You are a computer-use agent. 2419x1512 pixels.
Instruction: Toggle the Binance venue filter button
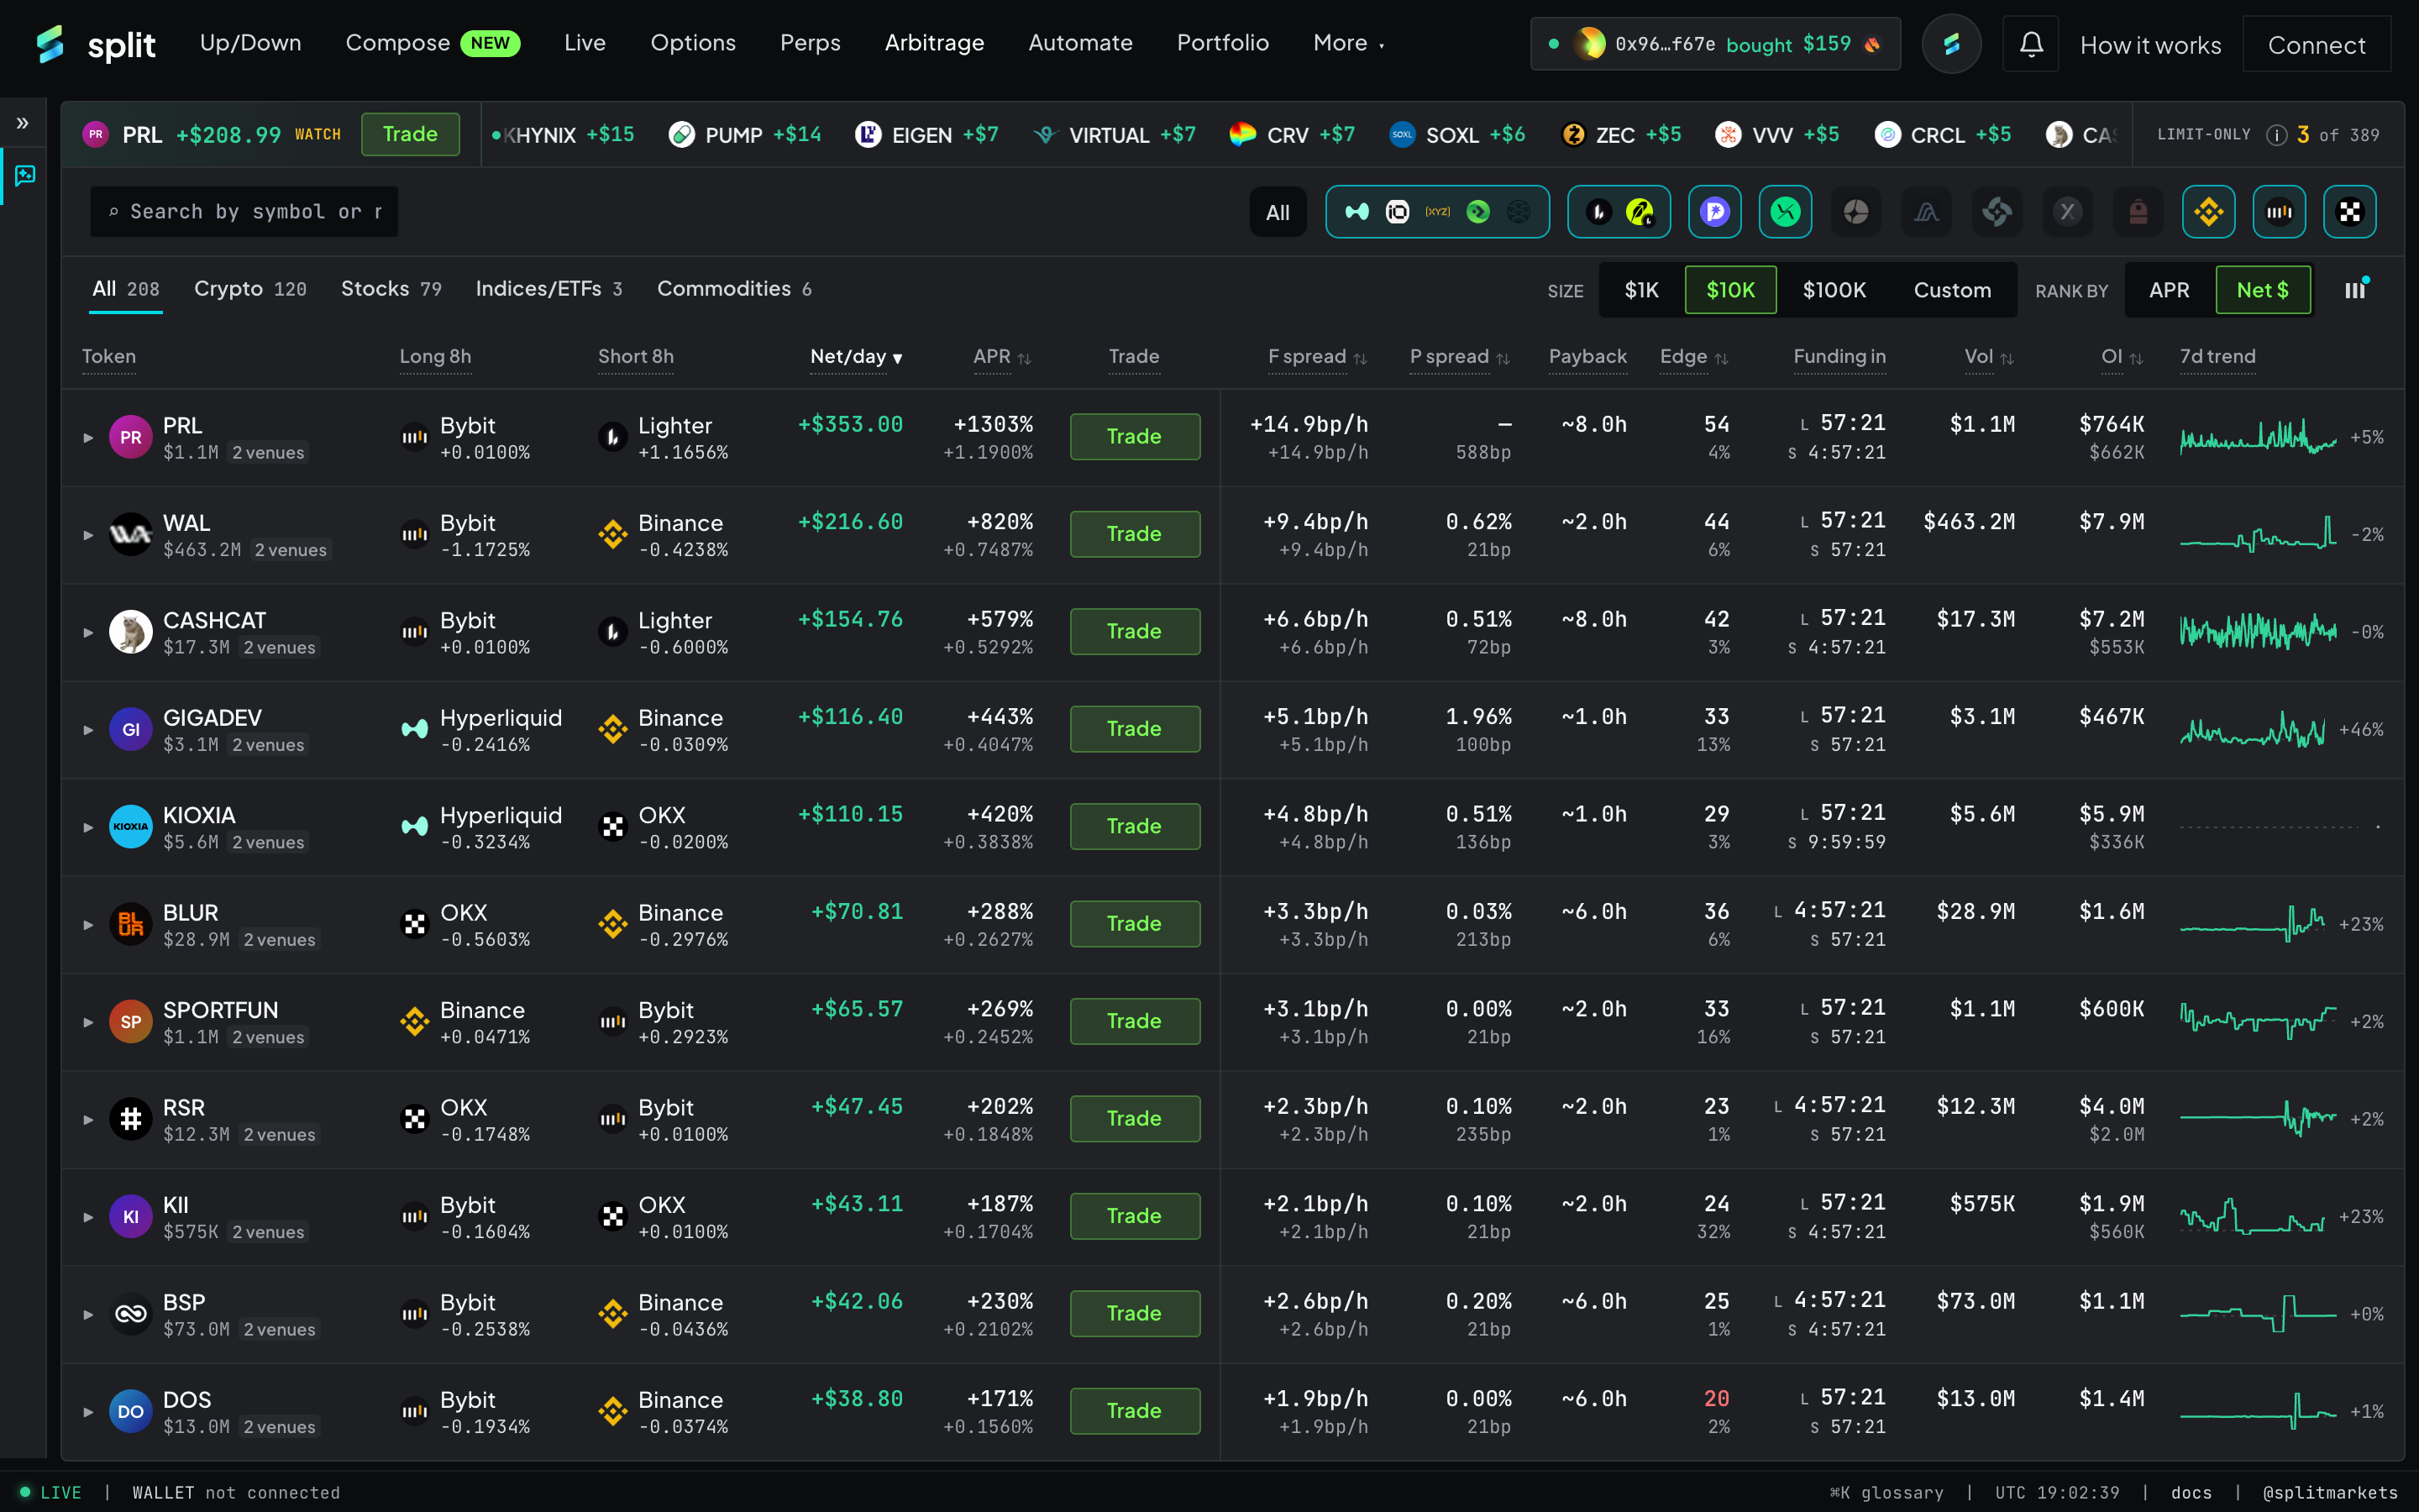pos(2208,212)
